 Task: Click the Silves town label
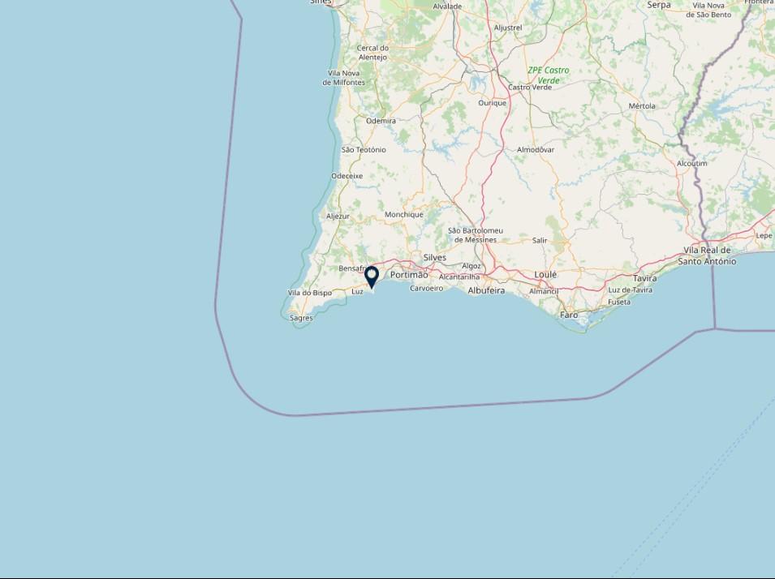pos(434,257)
